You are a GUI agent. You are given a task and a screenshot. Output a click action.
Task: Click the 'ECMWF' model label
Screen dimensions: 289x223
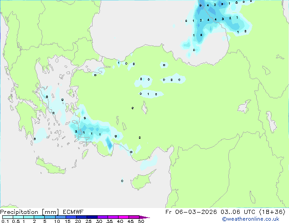73,212
